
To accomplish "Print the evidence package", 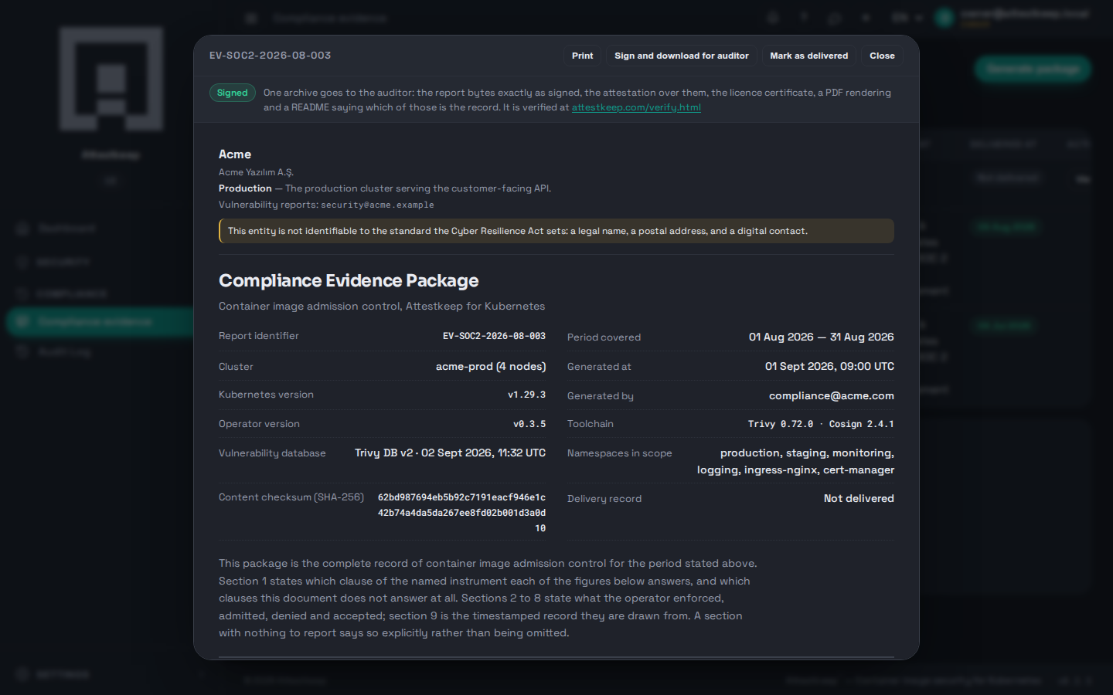I will coord(582,56).
